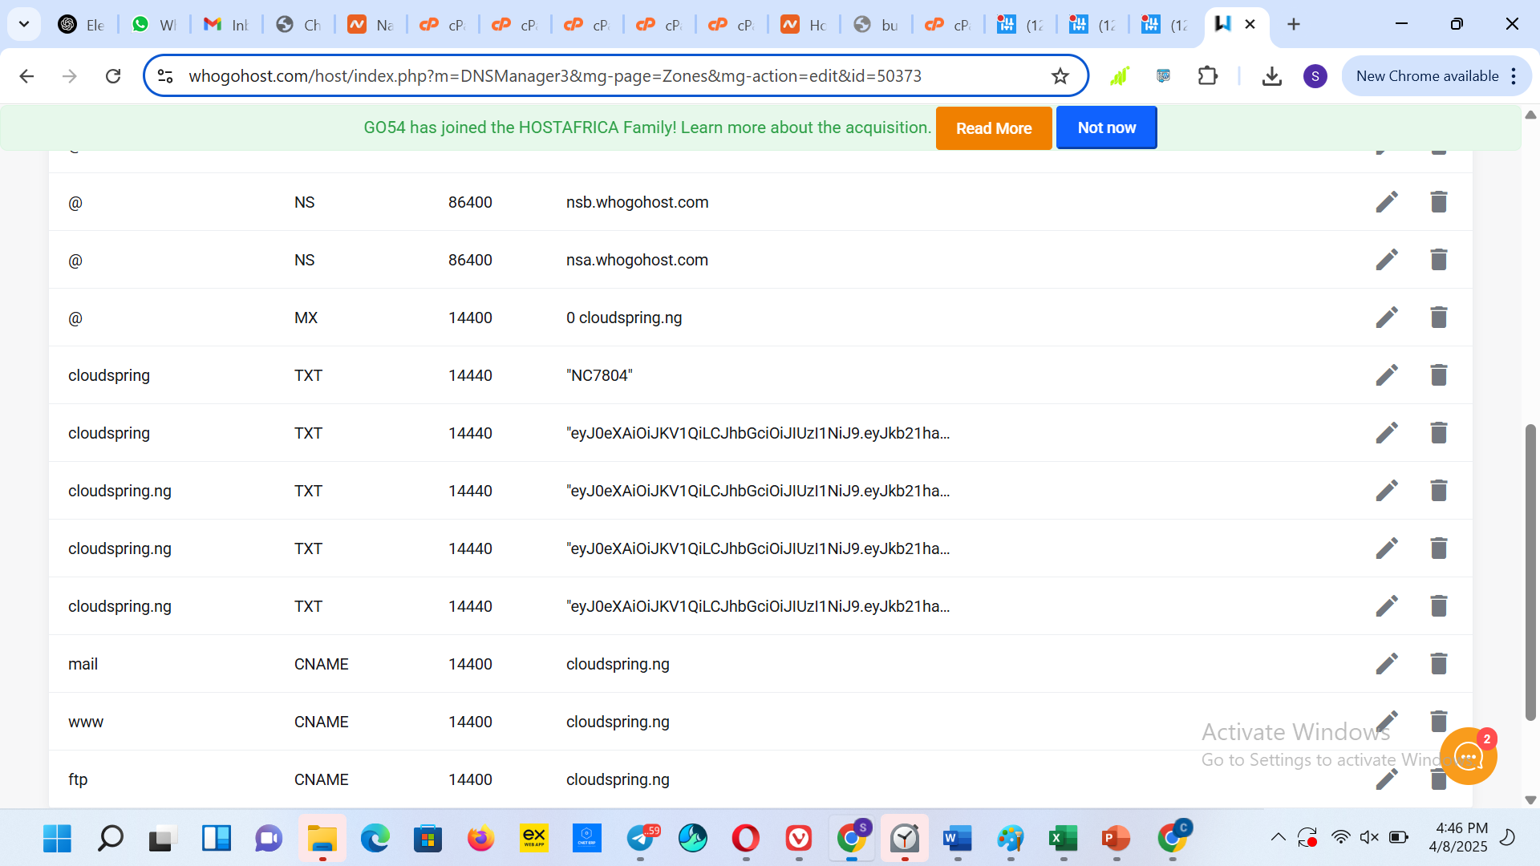
Task: Click the Wi-Fi icon in system tray
Action: pyautogui.click(x=1340, y=838)
